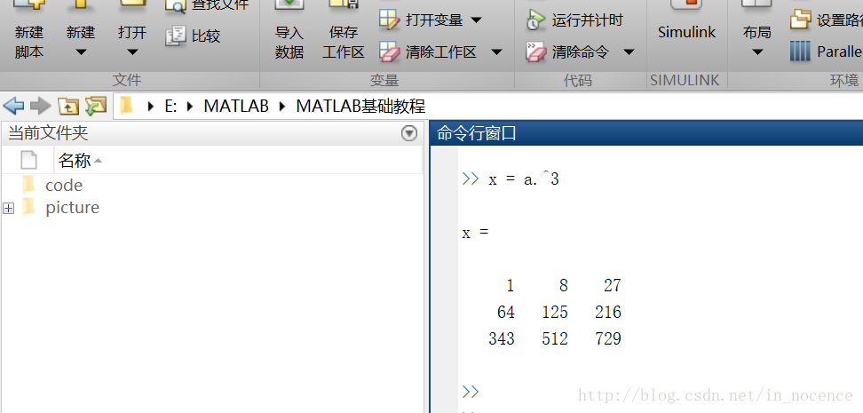
Task: Click the Variable (变量) section label
Action: (x=384, y=81)
